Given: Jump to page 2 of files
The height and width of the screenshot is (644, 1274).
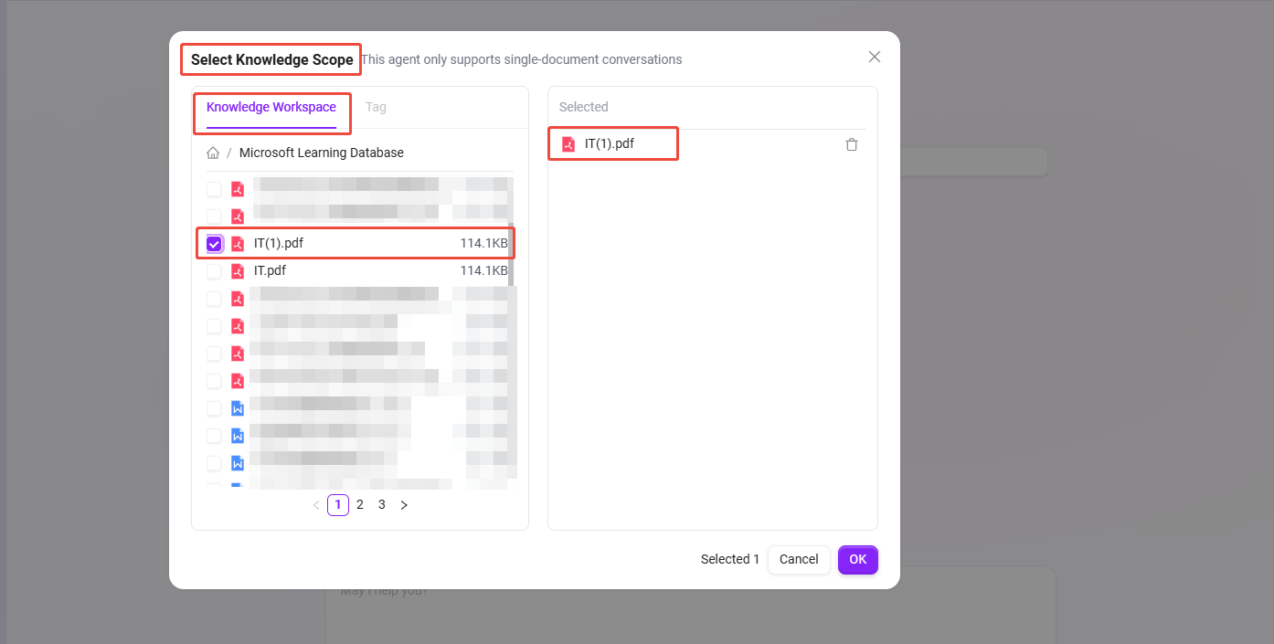Looking at the screenshot, I should 360,505.
